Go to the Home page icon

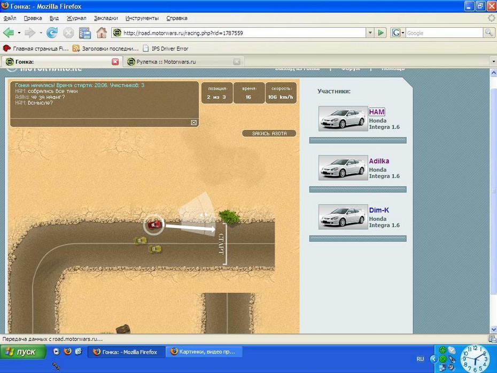pyautogui.click(x=102, y=33)
